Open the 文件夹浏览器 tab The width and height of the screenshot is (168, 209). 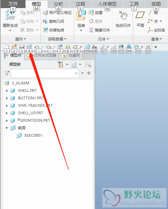tap(42, 55)
